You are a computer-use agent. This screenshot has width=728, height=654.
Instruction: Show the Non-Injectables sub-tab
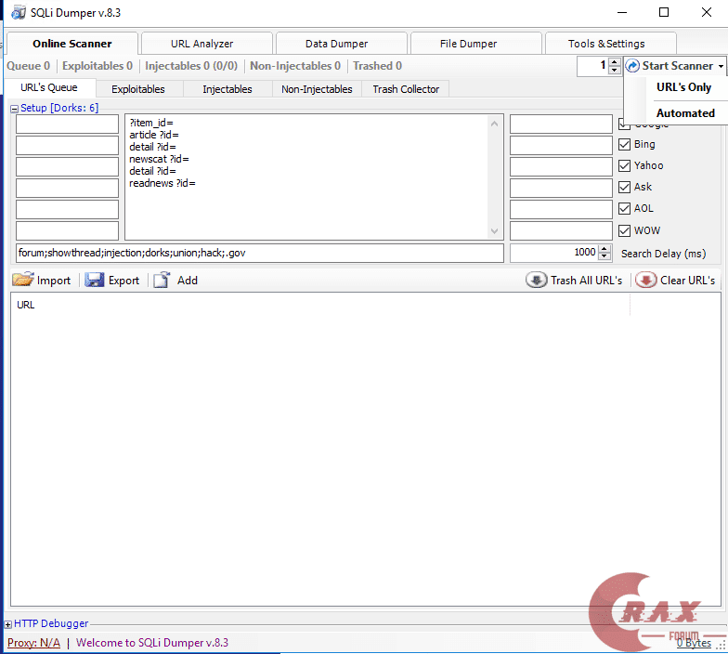coord(317,89)
